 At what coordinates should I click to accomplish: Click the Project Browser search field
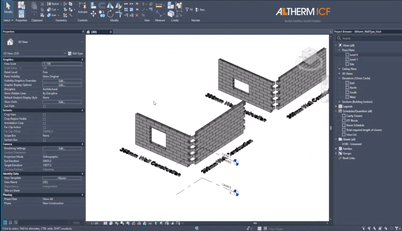(369, 38)
